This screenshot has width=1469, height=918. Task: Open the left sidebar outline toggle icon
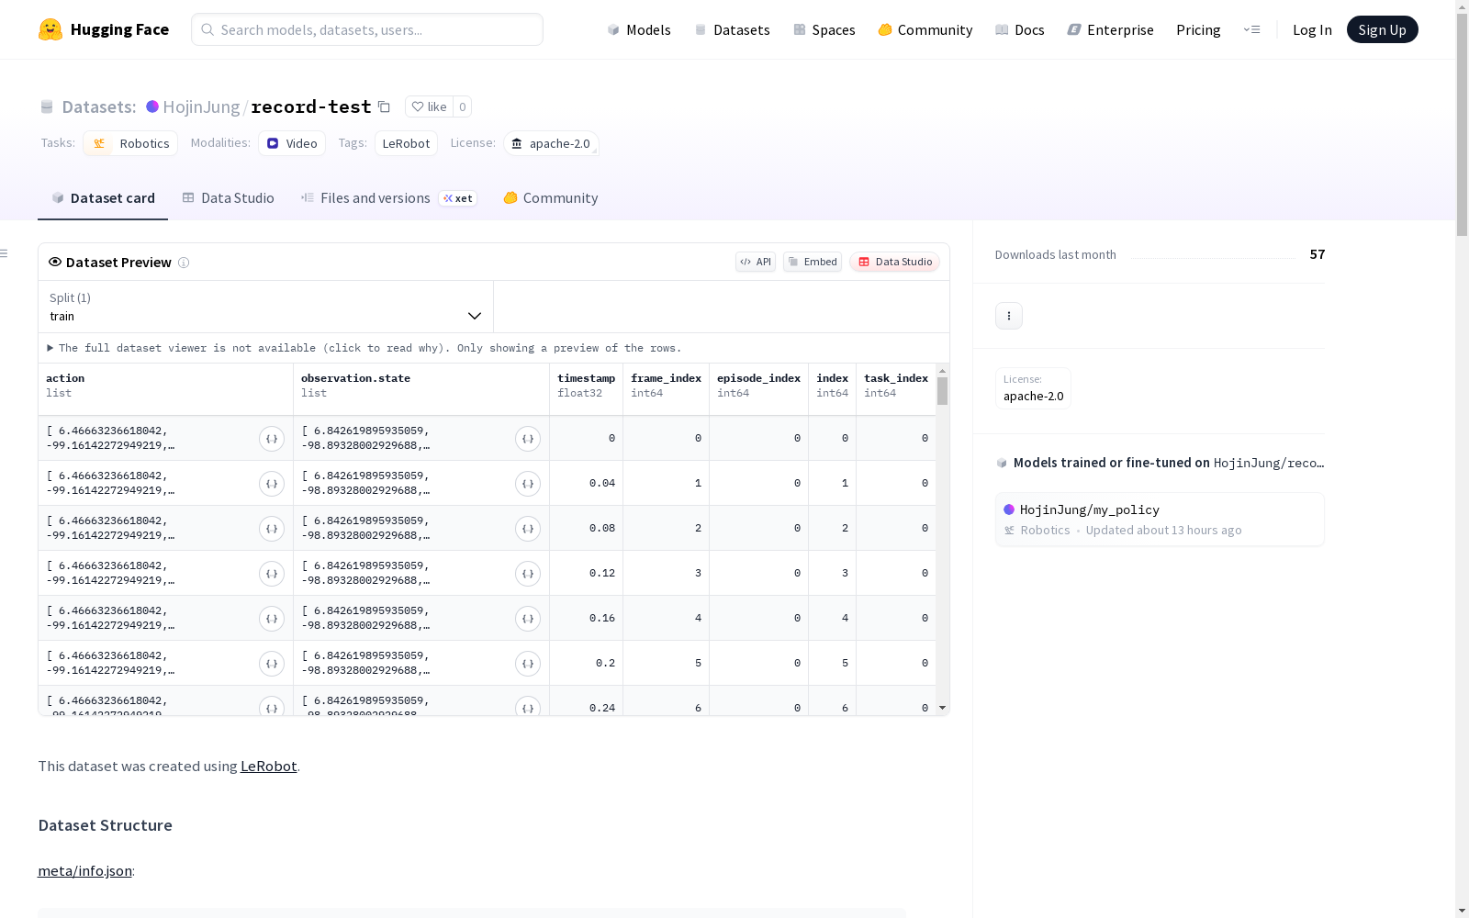pyautogui.click(x=5, y=253)
